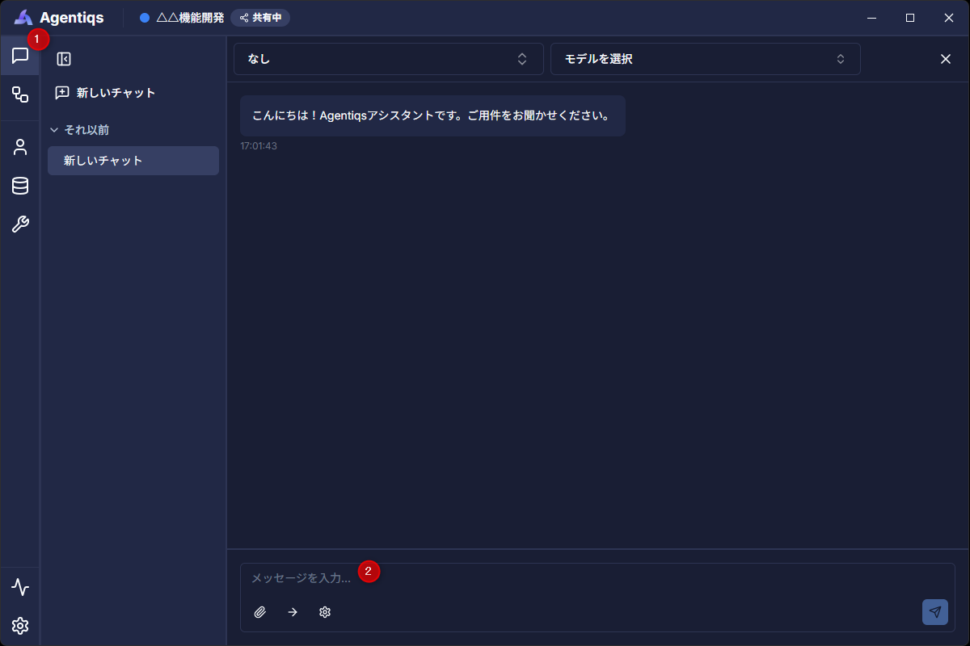Collapse the それ以前 section
The width and height of the screenshot is (970, 646).
coord(79,129)
